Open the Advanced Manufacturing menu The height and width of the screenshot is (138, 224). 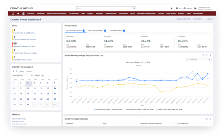click(57, 14)
